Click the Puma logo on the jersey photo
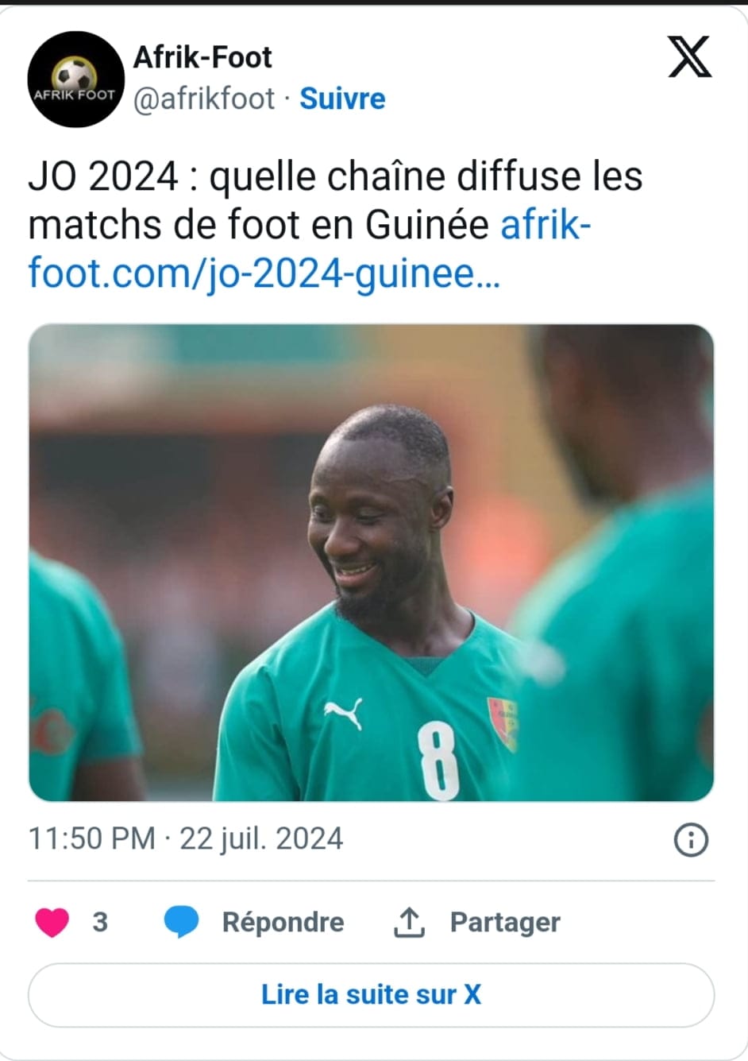 [x=344, y=712]
